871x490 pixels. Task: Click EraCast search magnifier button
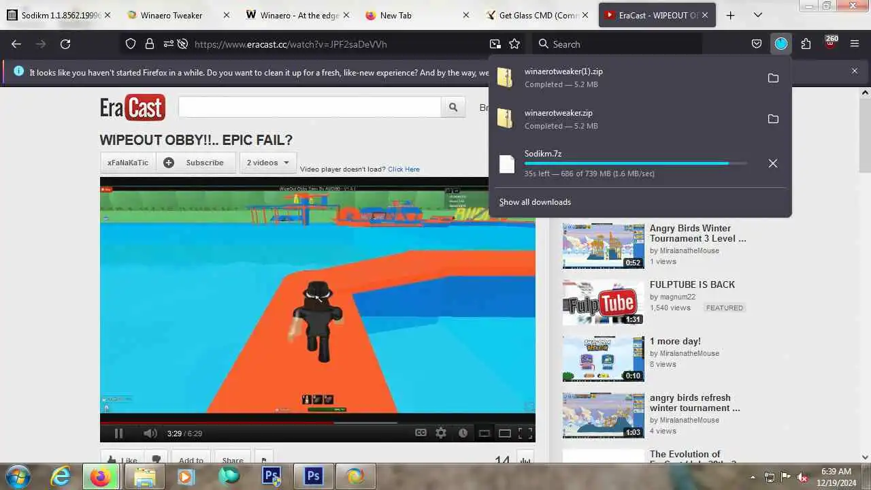453,107
